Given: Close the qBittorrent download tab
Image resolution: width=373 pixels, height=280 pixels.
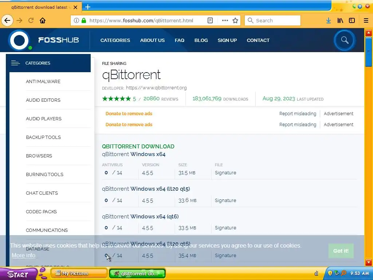Looking at the screenshot, I should coord(75,7).
